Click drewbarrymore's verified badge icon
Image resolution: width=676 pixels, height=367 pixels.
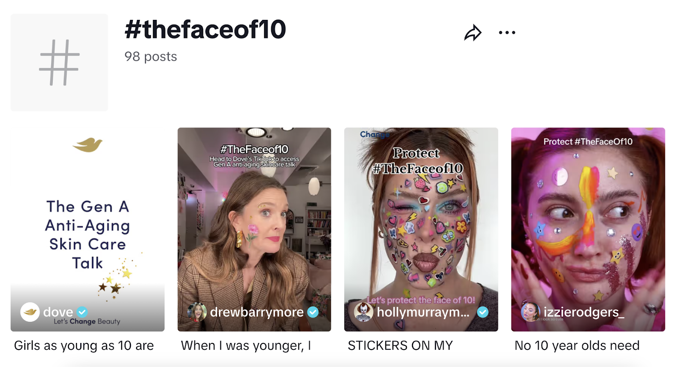(312, 313)
